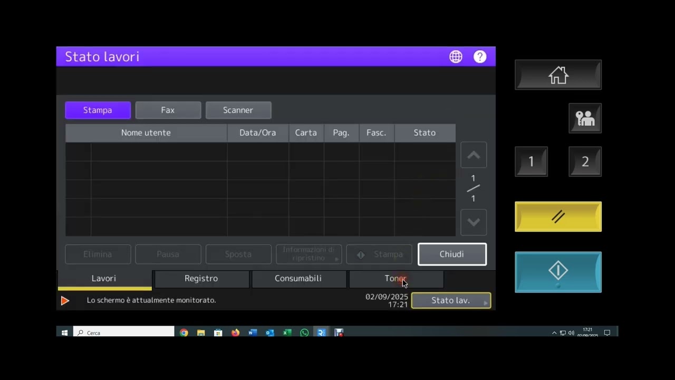The height and width of the screenshot is (380, 675).
Task: Switch to the Fax job list
Action: coord(168,110)
